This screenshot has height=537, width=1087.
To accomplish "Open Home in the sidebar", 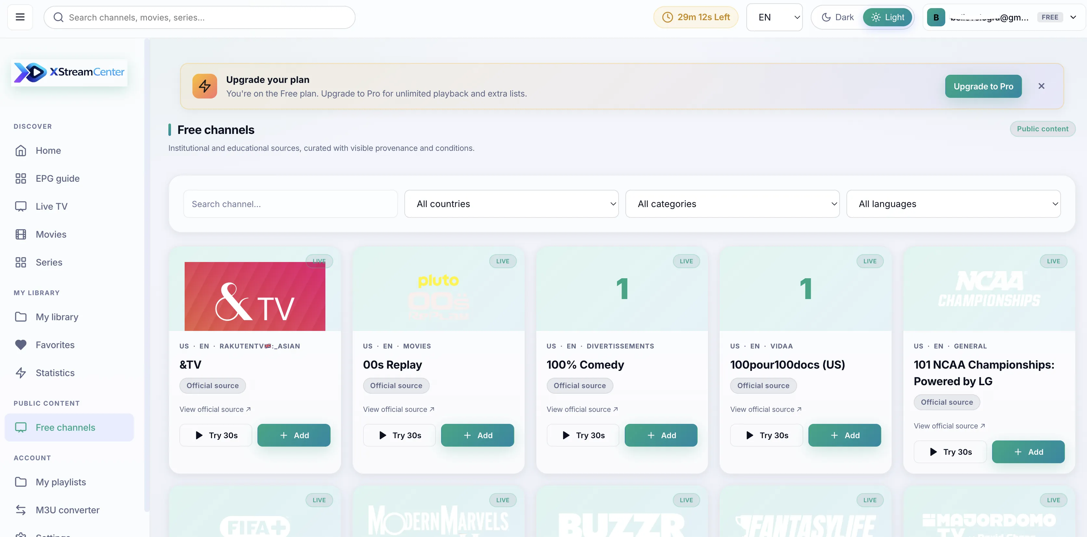I will [x=69, y=151].
